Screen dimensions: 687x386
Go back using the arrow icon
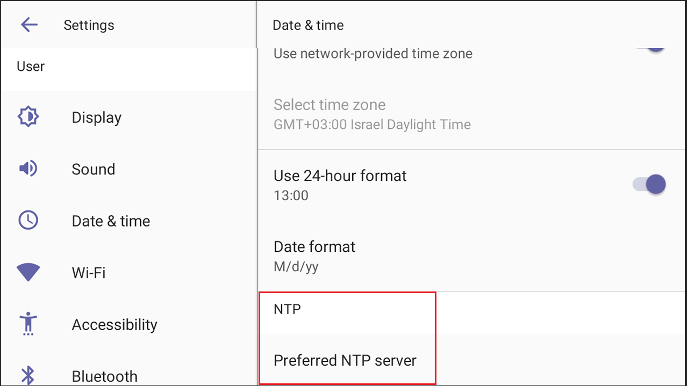tap(29, 25)
